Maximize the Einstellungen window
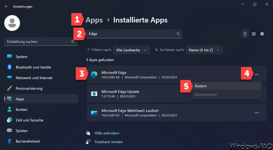 pyautogui.click(x=255, y=4)
